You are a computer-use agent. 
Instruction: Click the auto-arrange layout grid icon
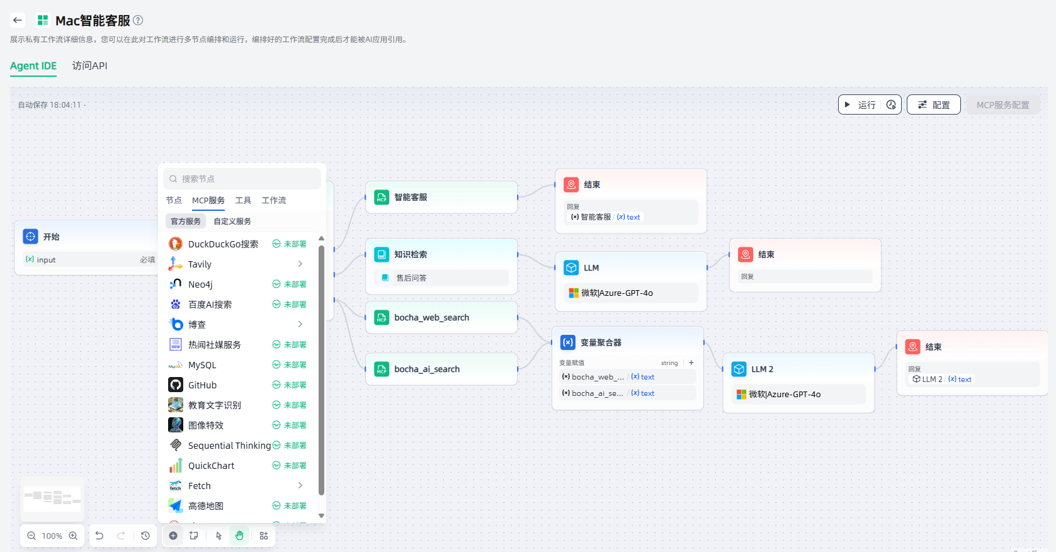[264, 536]
